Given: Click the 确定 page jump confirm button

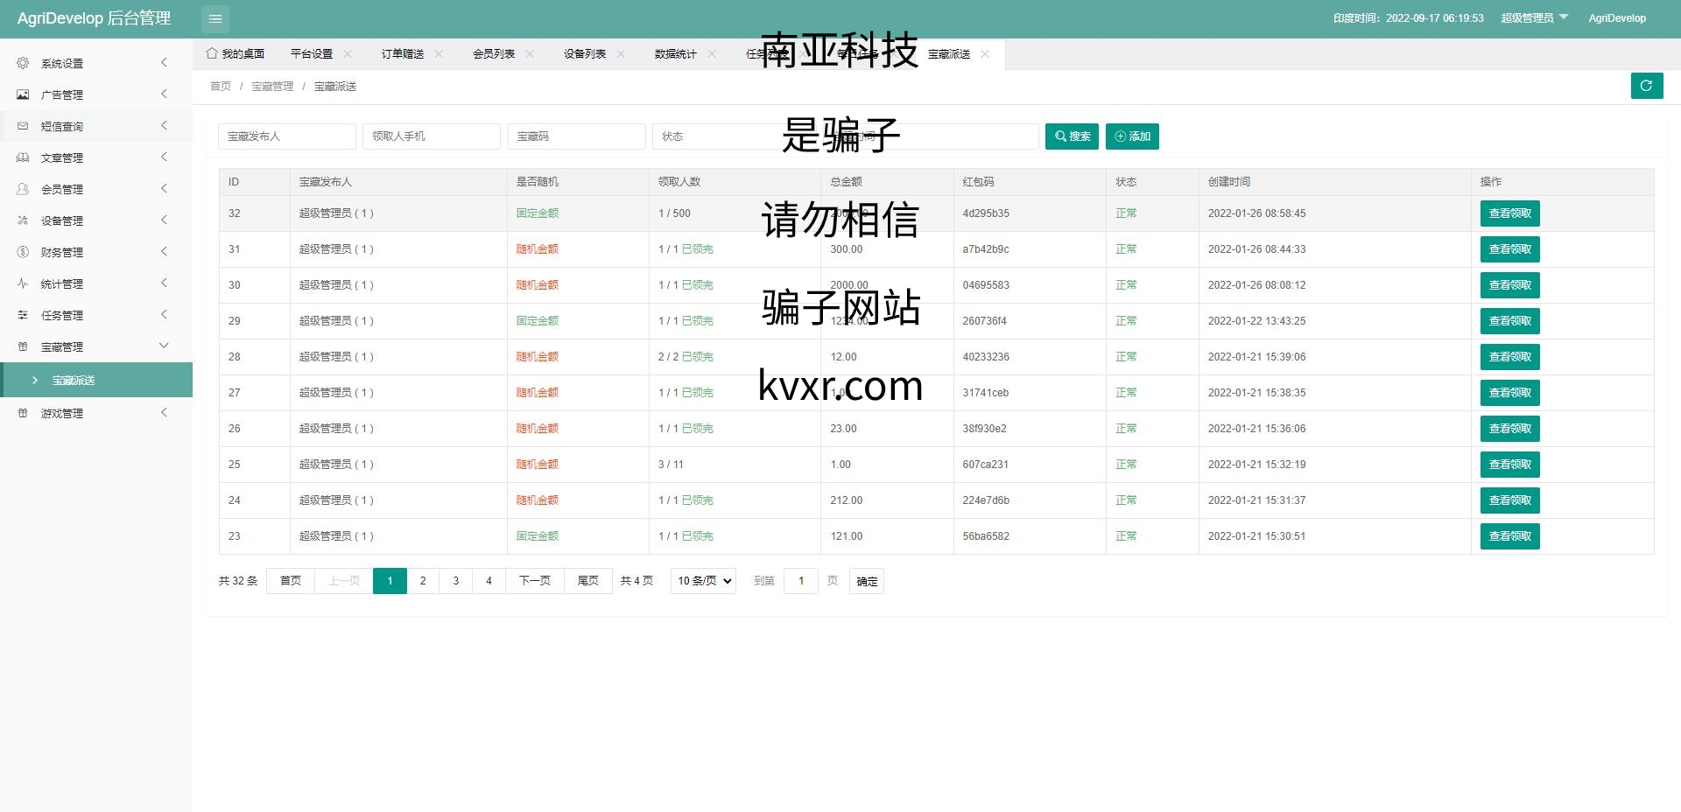Looking at the screenshot, I should click(867, 581).
